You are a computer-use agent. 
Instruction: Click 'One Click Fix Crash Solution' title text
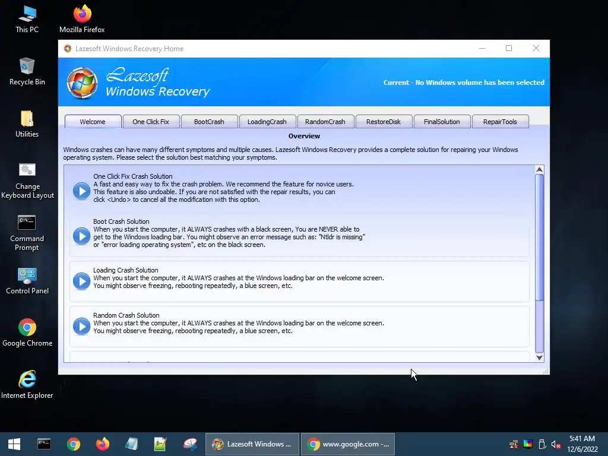tap(132, 176)
